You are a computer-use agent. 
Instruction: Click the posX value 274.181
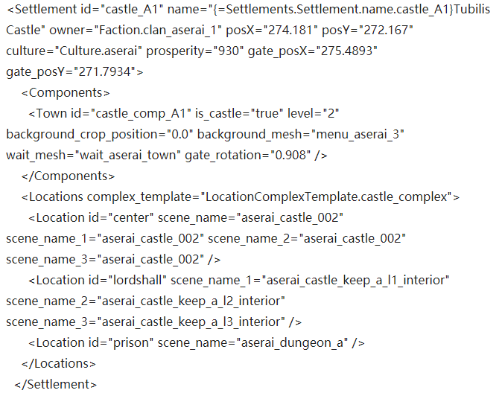290,30
